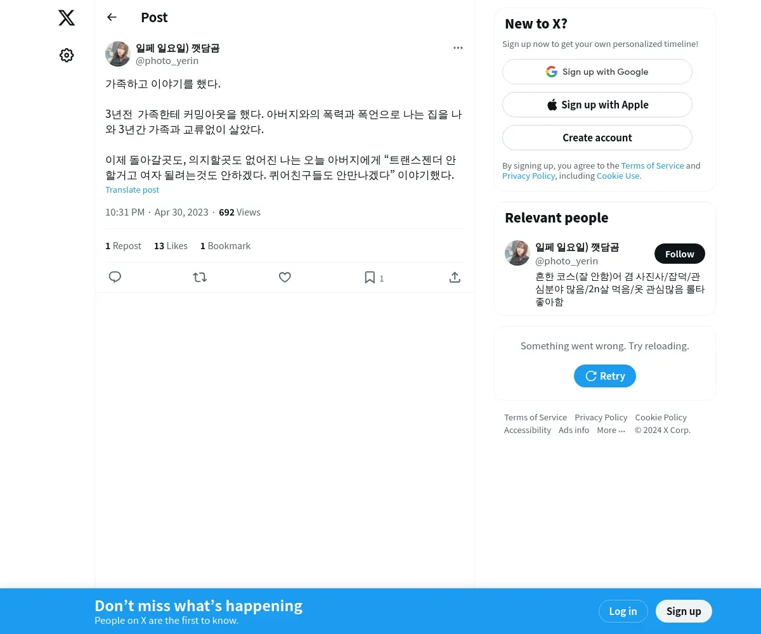Click the share upload icon

(455, 277)
